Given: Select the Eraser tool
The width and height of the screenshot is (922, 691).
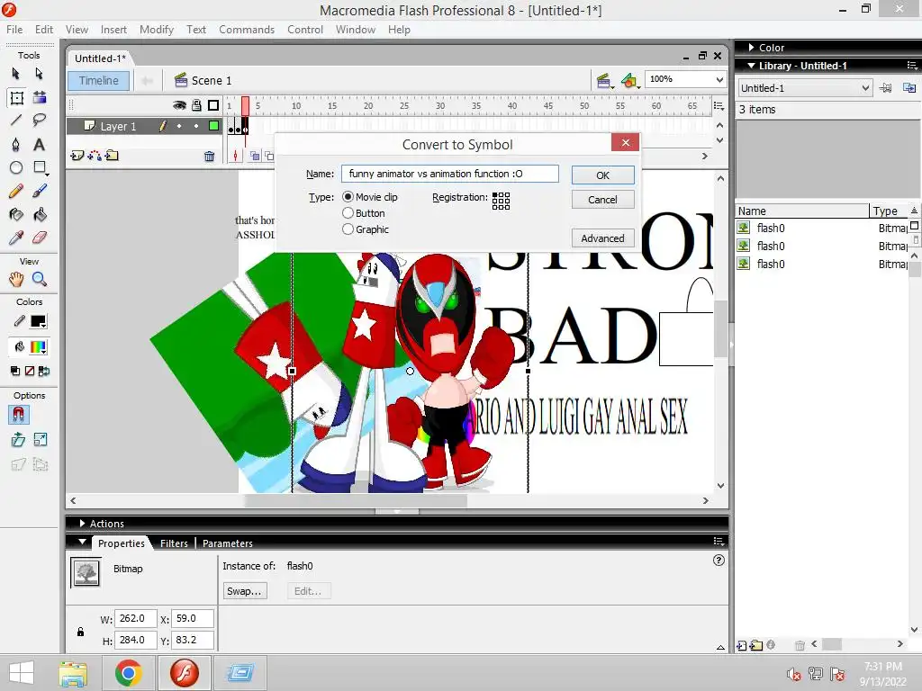Looking at the screenshot, I should (x=40, y=238).
